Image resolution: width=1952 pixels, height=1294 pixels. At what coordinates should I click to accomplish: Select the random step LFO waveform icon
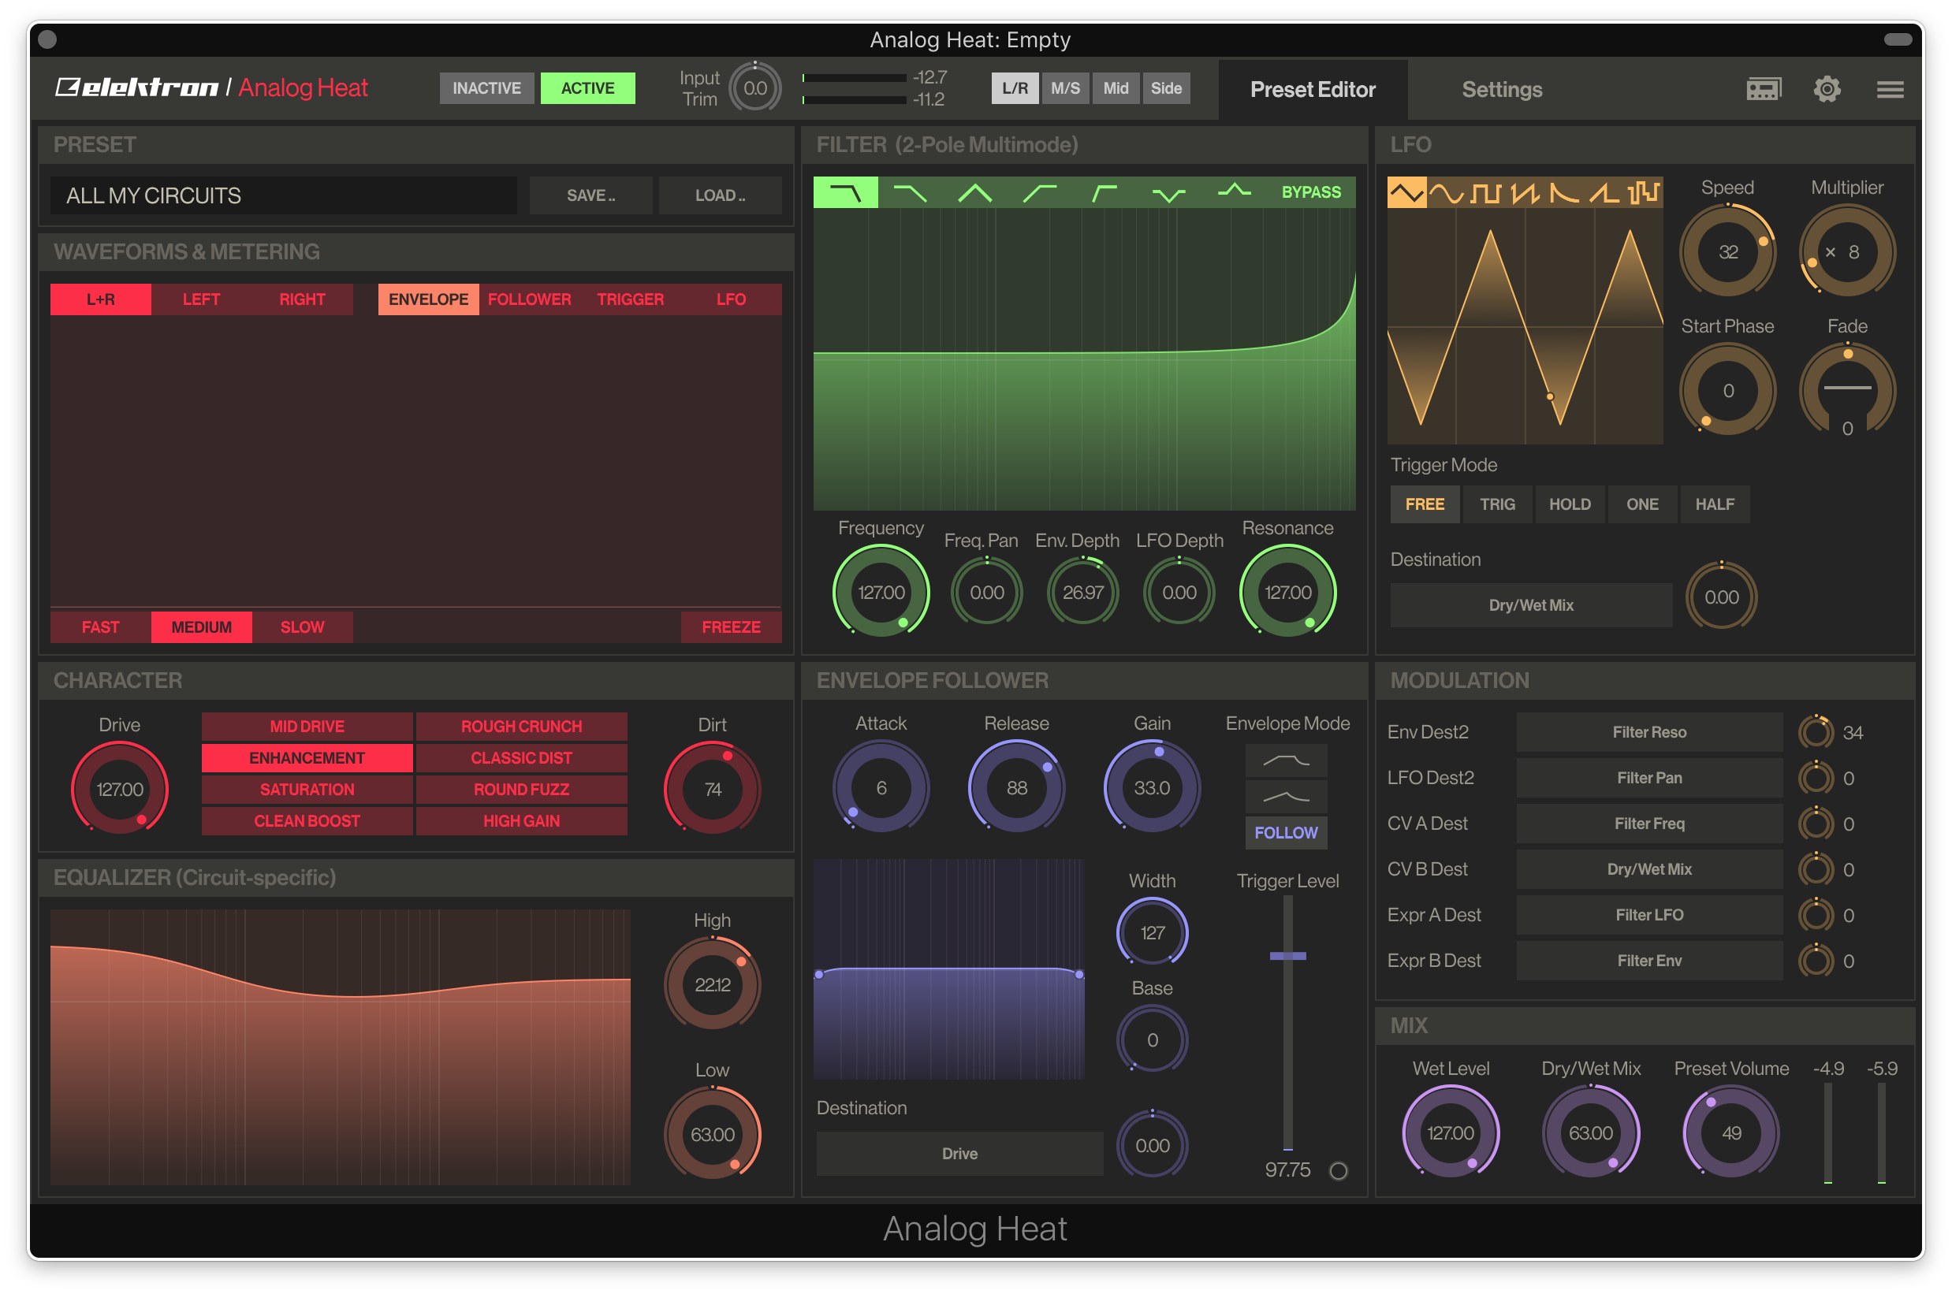[1646, 191]
